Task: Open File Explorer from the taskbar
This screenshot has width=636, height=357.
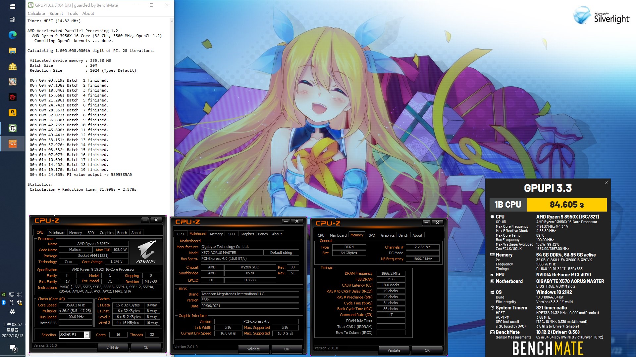Action: 12,51
